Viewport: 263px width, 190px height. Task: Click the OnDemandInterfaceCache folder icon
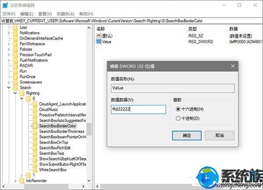pyautogui.click(x=16, y=38)
